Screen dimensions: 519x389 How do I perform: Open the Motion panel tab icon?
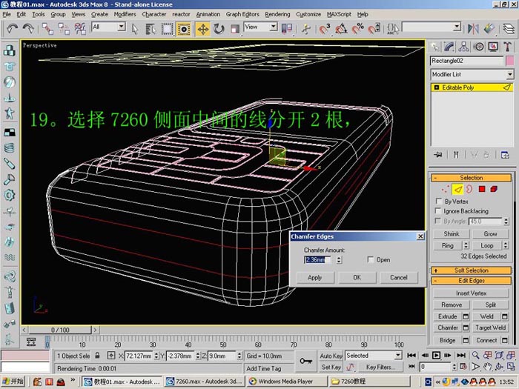click(x=479, y=47)
